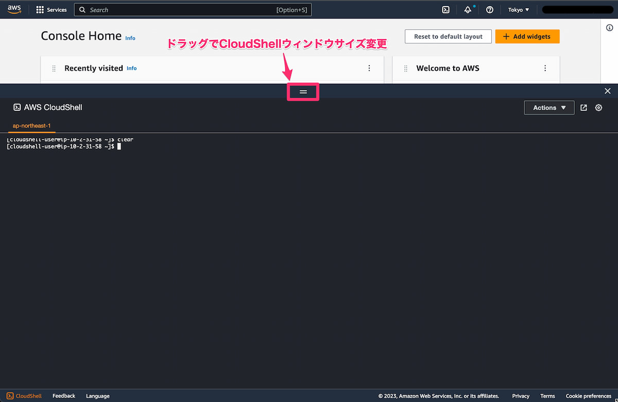Viewport: 618px width, 402px height.
Task: Open the Language selector in the footer
Action: 97,396
